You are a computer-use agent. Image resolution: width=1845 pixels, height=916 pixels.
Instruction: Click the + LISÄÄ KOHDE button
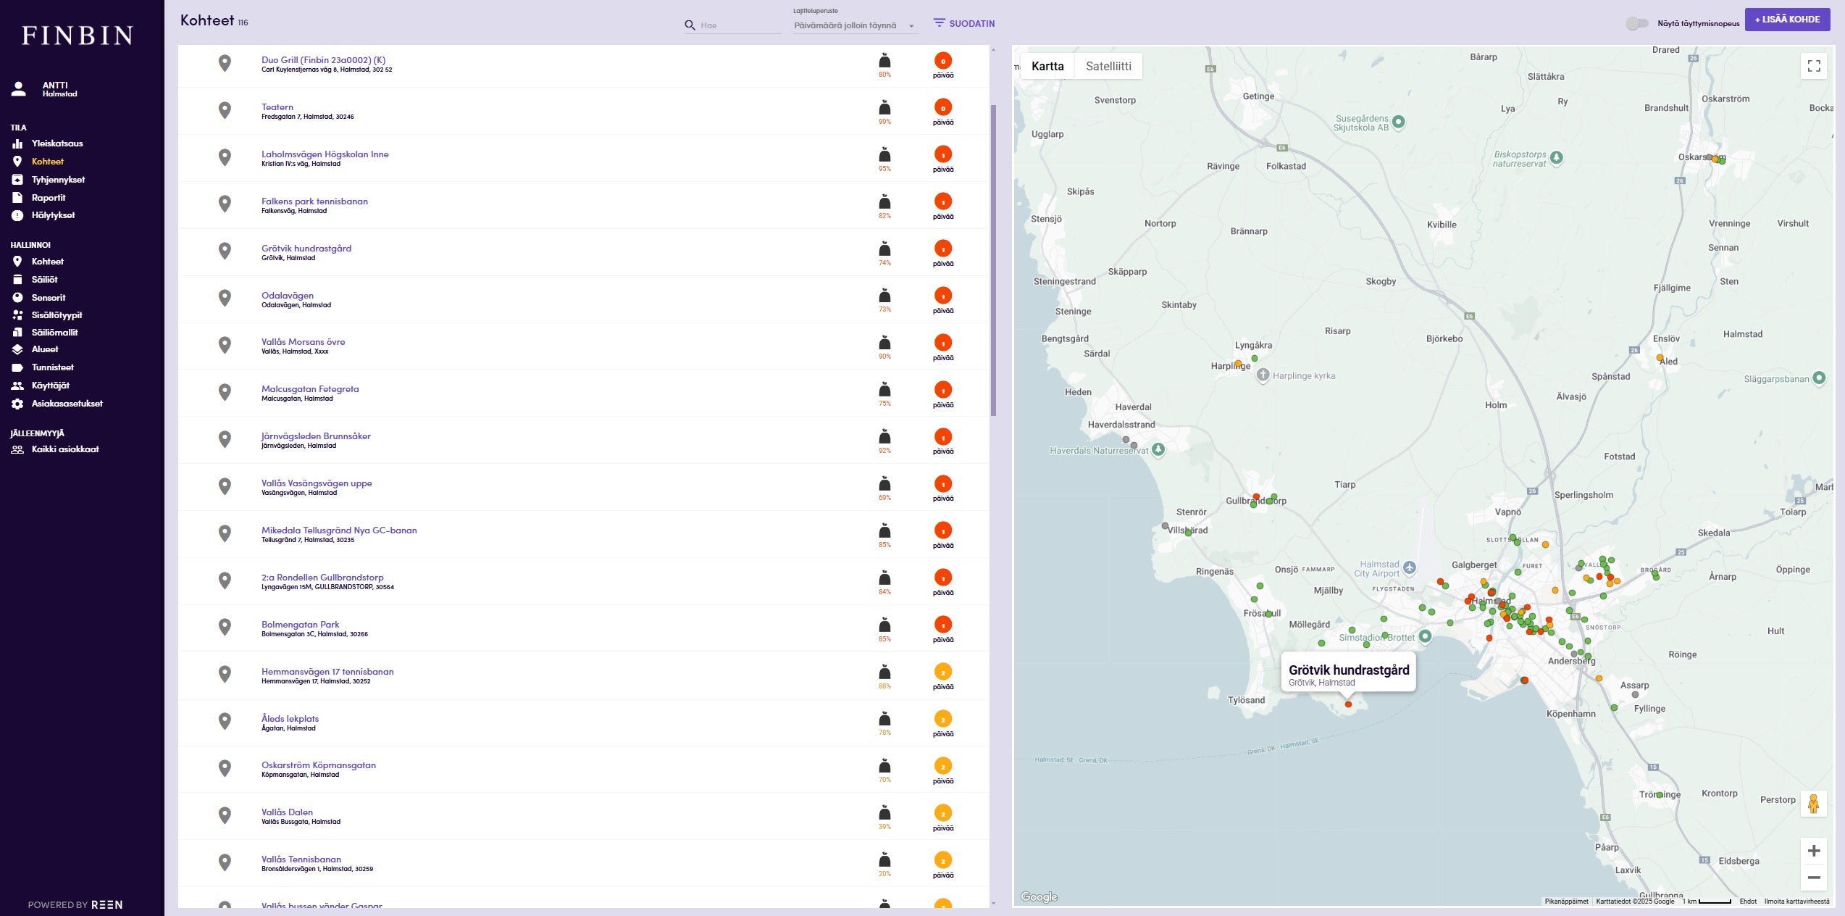(1786, 20)
